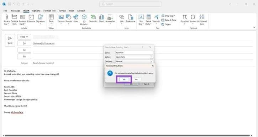258x137 pixels.
Task: Click the Search box
Action: tap(130, 4)
